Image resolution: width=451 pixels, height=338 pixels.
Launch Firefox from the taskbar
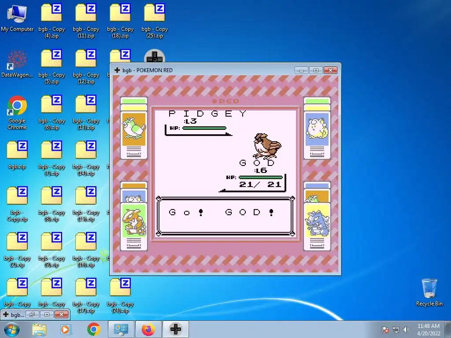coord(148,329)
